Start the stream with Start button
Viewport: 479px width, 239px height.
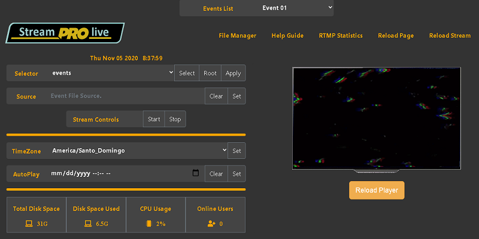click(x=154, y=119)
